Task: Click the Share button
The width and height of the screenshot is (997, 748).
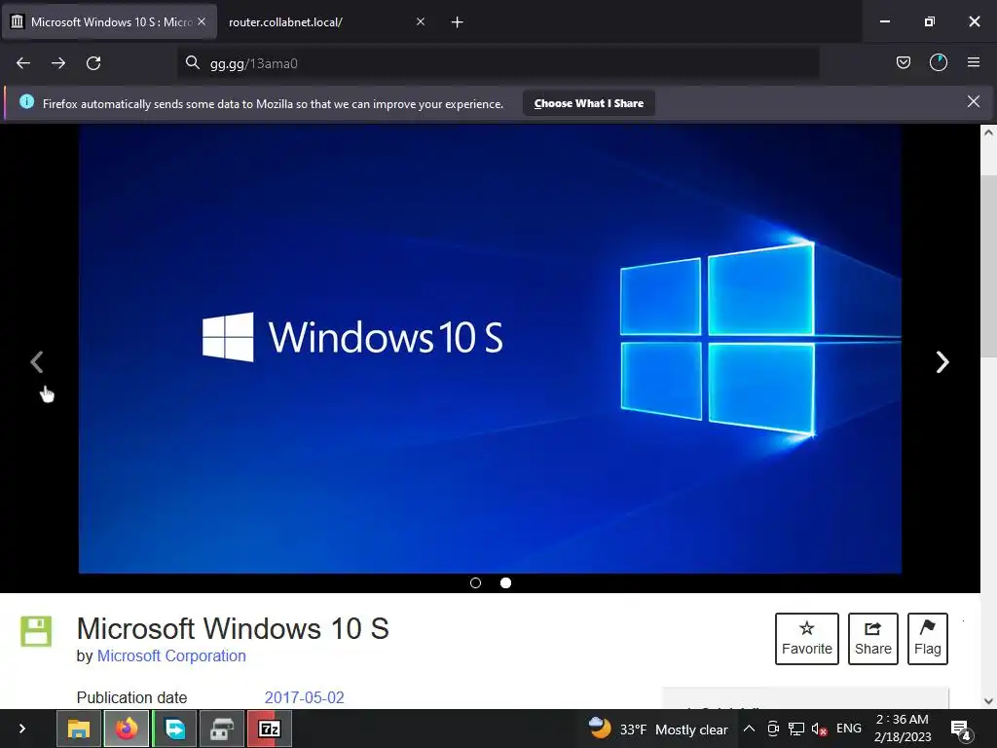Action: 873,639
